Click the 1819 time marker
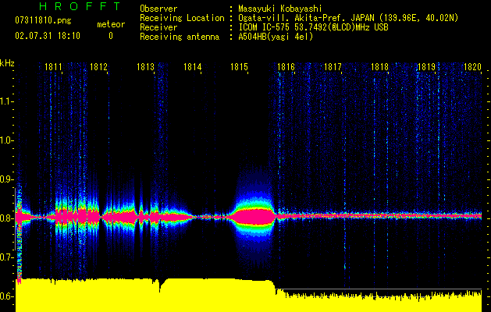This screenshot has width=491, height=312. (x=426, y=67)
